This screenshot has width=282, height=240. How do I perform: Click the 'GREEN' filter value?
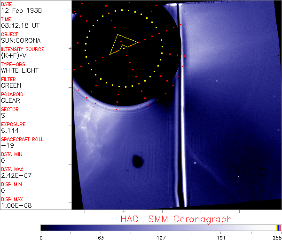click(x=11, y=85)
